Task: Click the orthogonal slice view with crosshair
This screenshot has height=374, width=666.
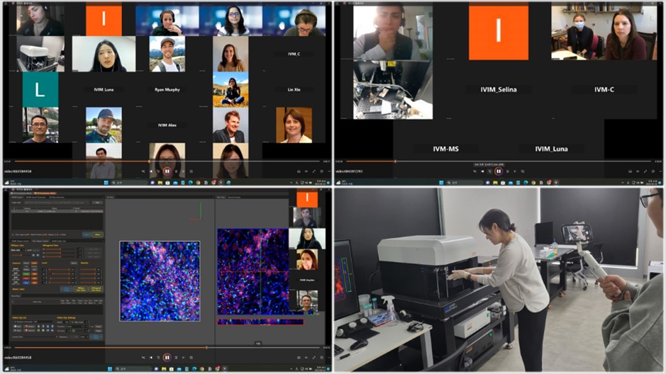Action: [252, 272]
